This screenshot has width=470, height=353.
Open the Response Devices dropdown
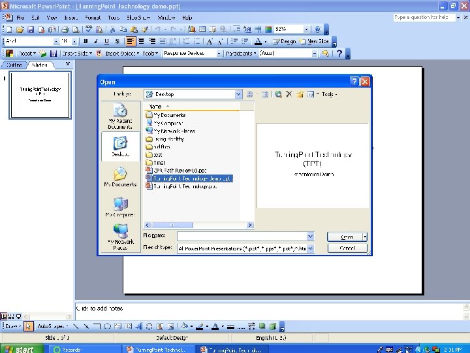point(219,54)
